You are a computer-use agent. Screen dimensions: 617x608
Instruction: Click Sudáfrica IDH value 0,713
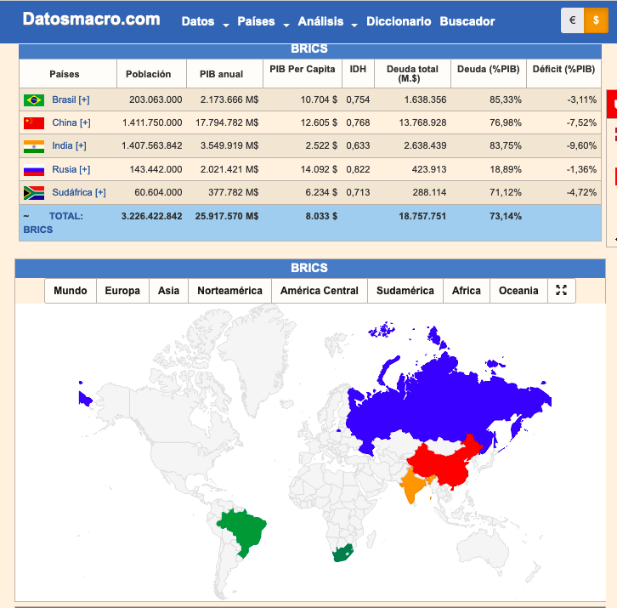pyautogui.click(x=358, y=192)
